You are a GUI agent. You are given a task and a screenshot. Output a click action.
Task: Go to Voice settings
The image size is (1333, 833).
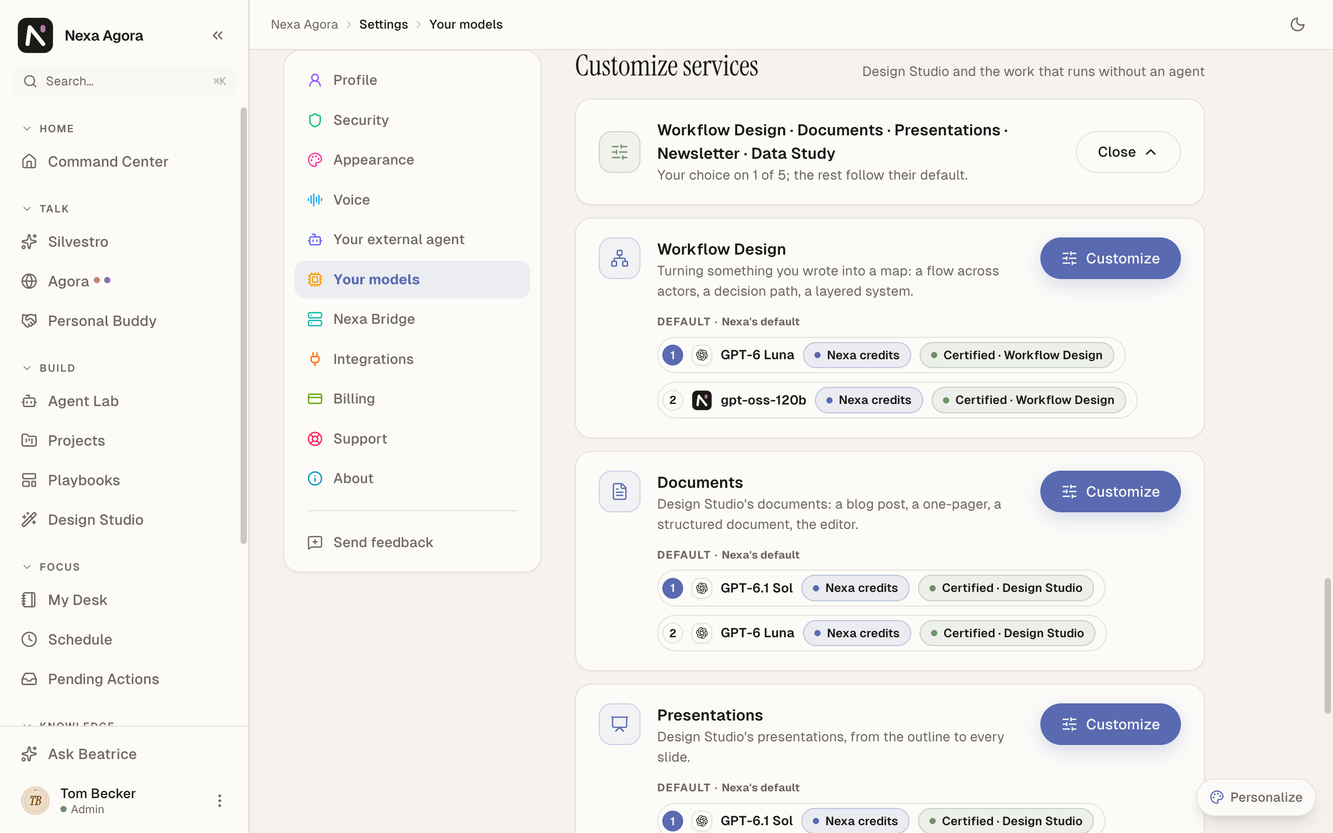coord(412,199)
